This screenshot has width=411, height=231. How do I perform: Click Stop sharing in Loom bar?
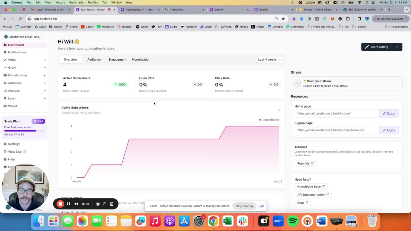[x=244, y=206]
